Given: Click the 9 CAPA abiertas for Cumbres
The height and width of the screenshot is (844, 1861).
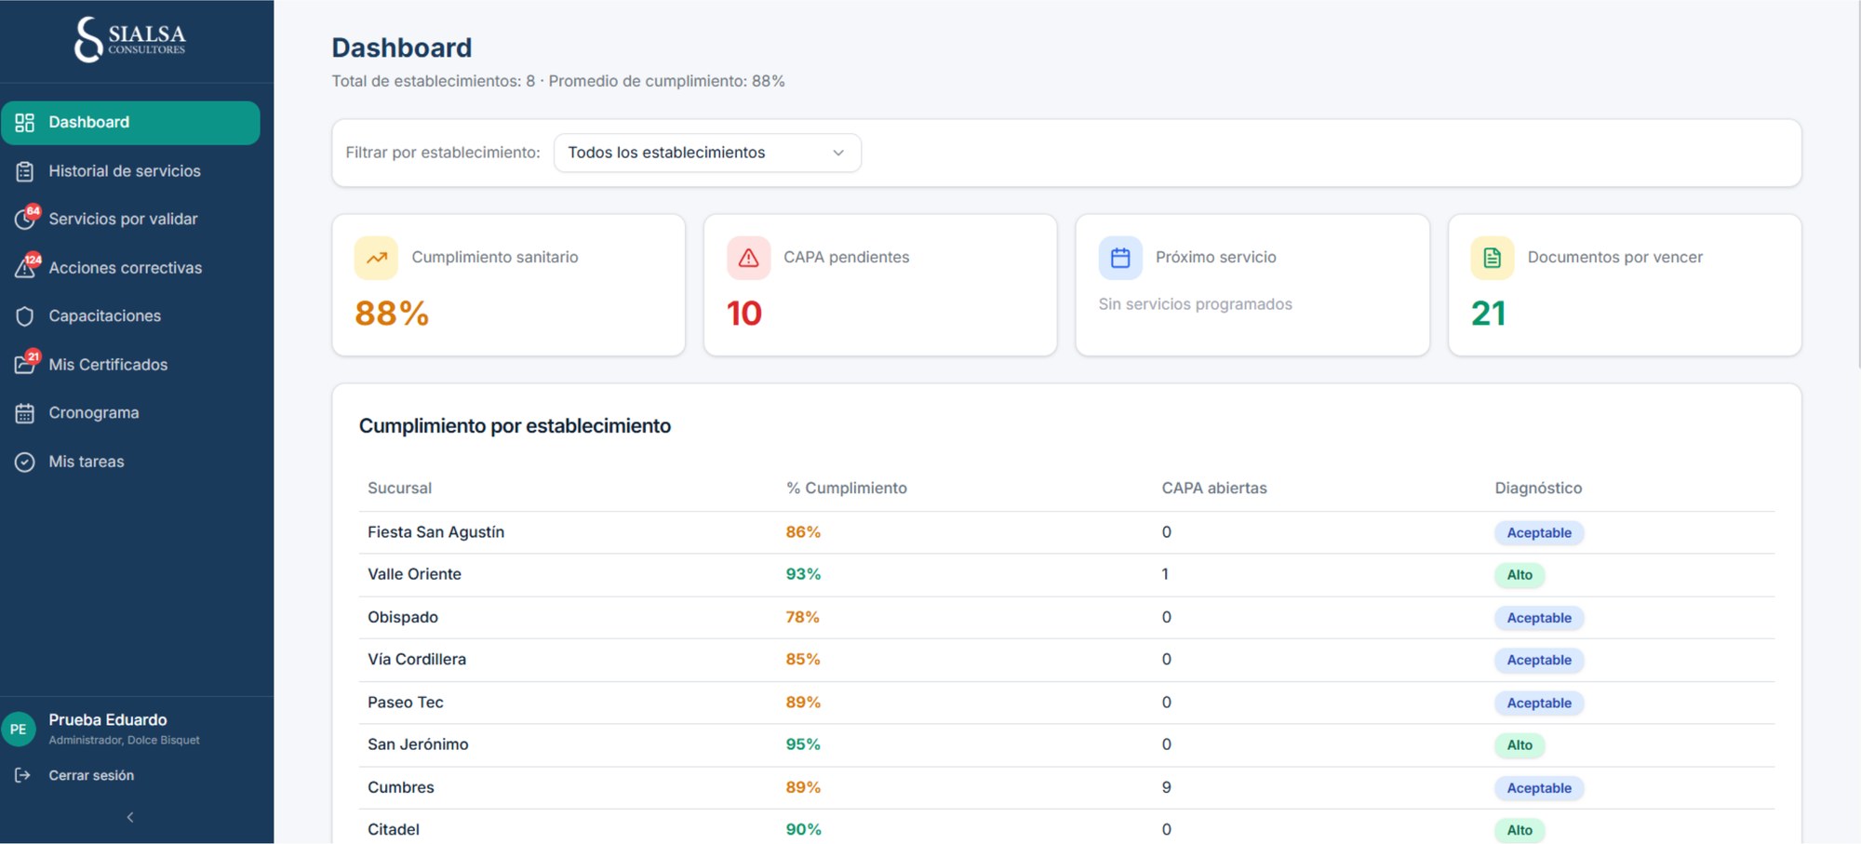Looking at the screenshot, I should coord(1167,787).
